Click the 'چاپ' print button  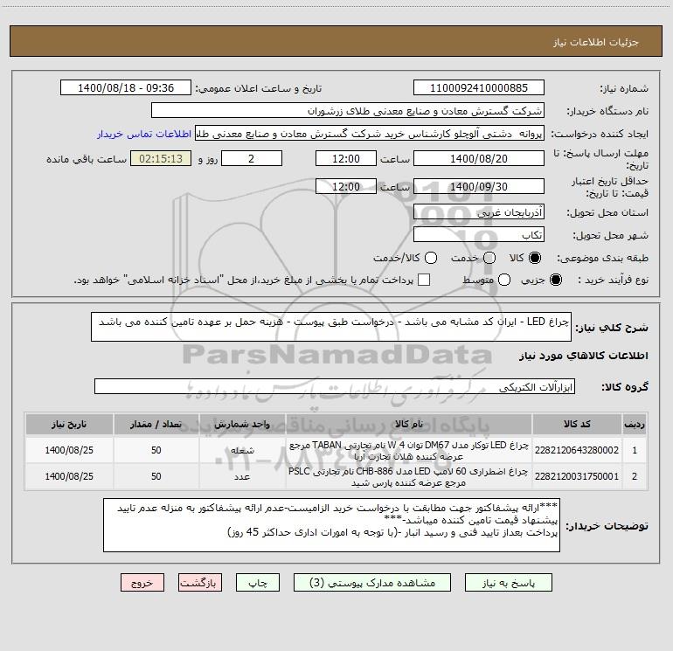tap(258, 583)
